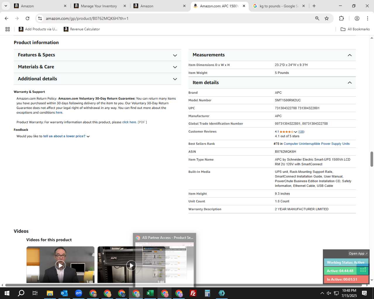This screenshot has height=299, width=374.
Task: Collapse the Measurements section
Action: [x=272, y=55]
